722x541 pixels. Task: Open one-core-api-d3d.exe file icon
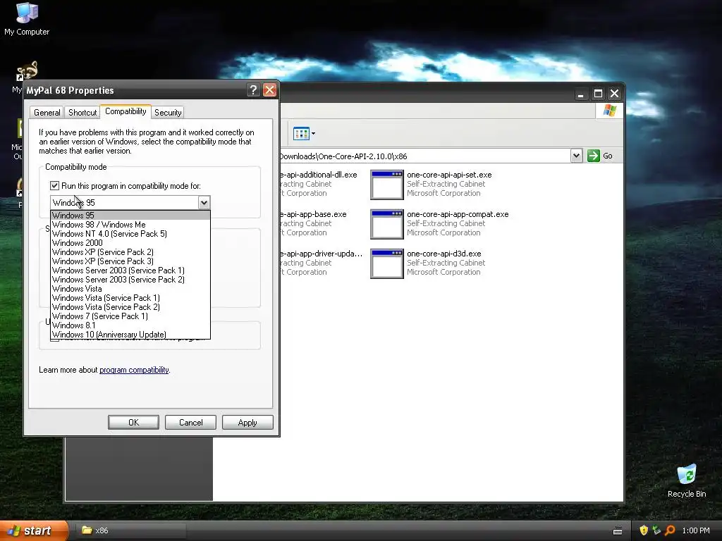[x=387, y=263]
